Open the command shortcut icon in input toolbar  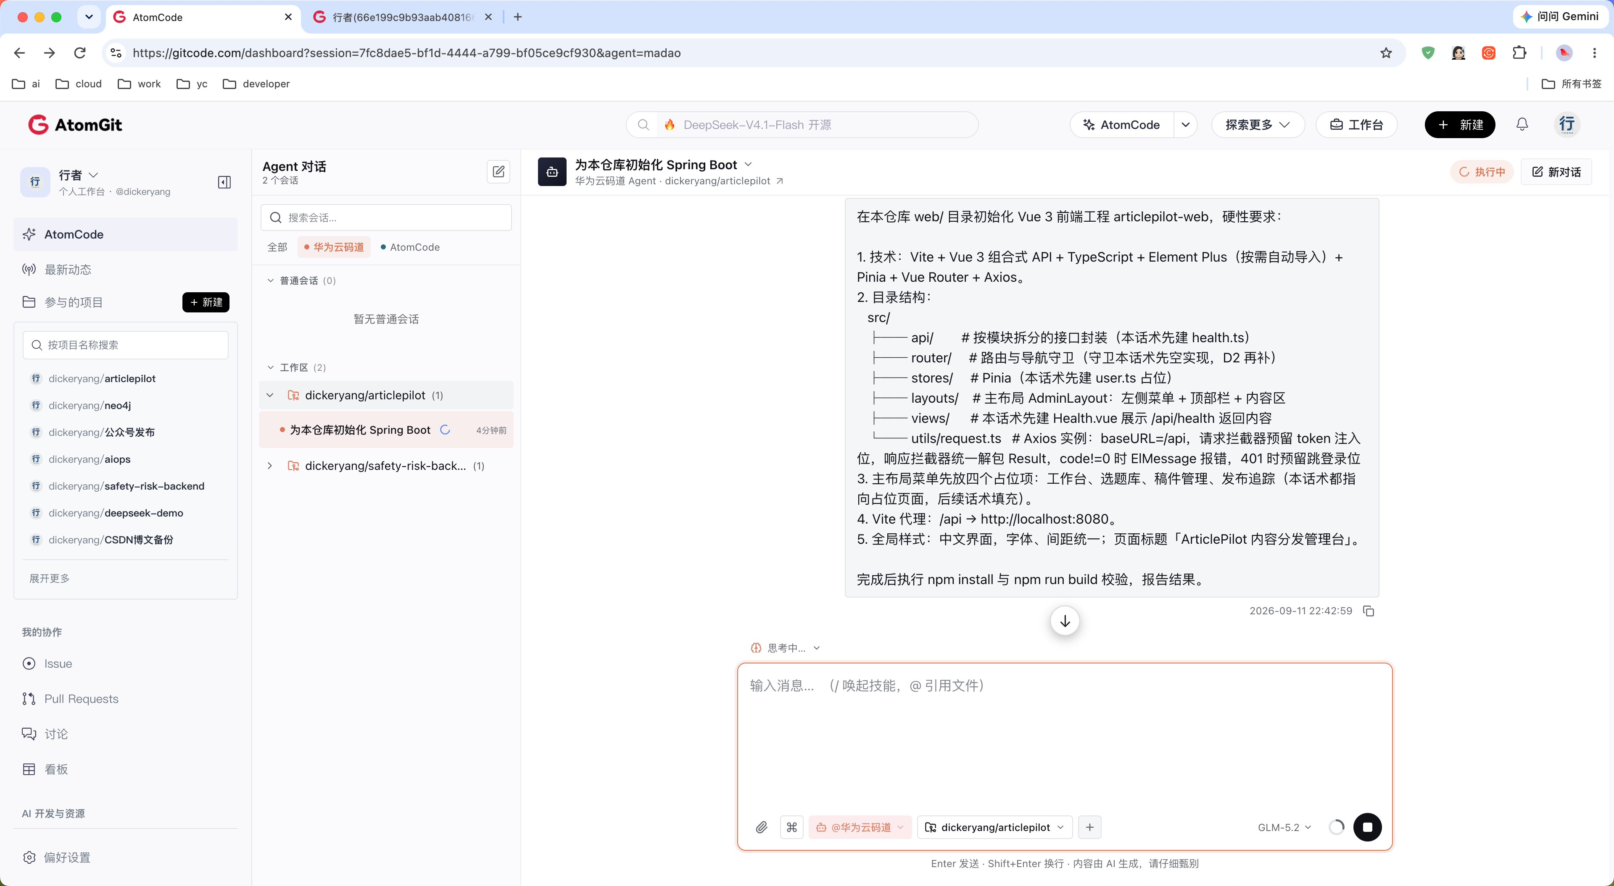coord(792,827)
